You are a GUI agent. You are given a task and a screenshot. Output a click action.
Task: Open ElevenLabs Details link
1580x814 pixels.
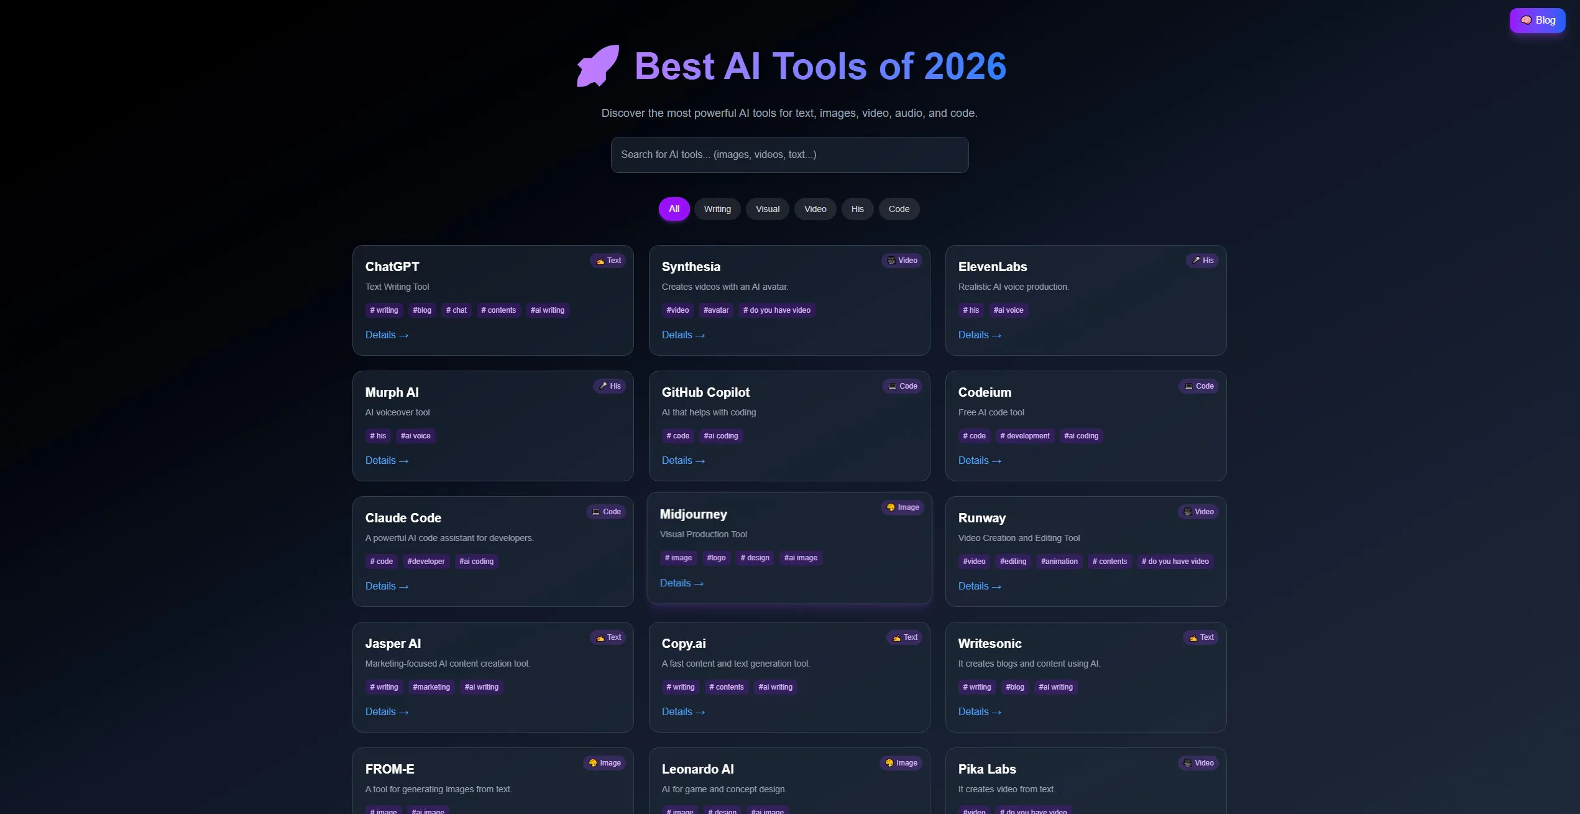[x=980, y=335]
